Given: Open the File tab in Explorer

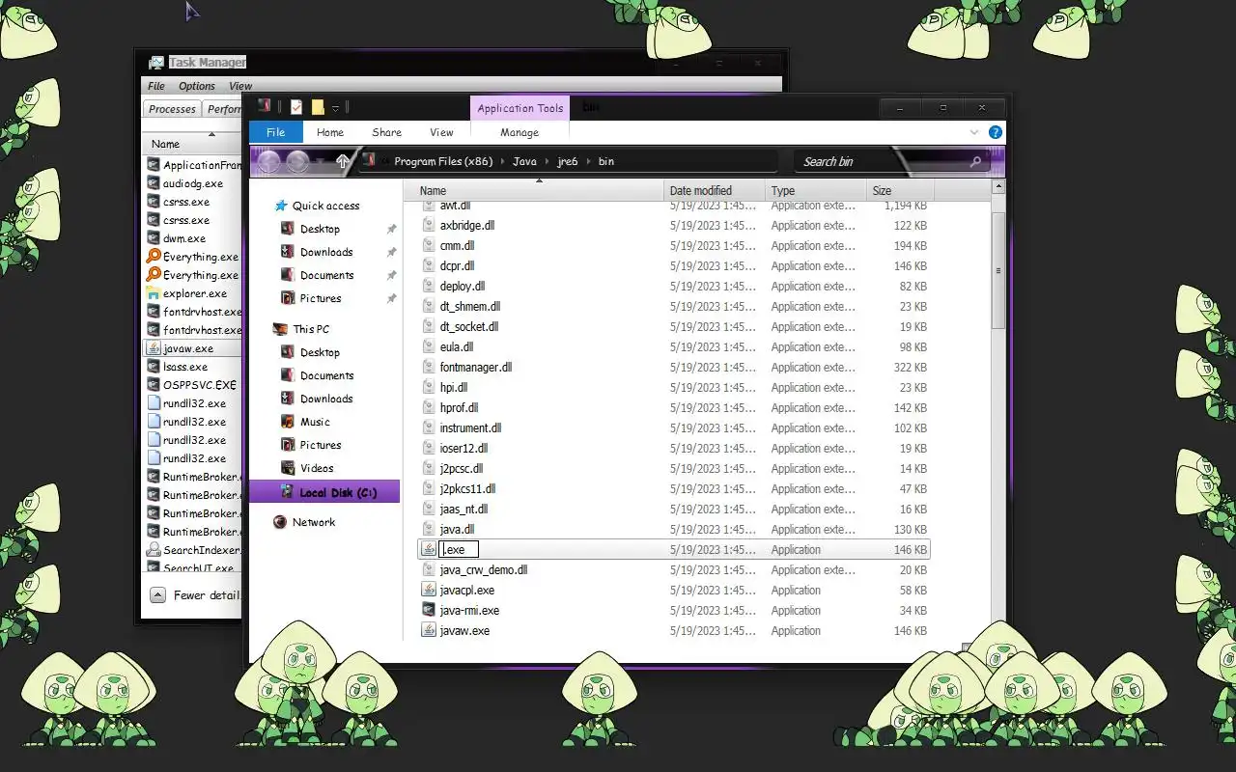Looking at the screenshot, I should click(276, 132).
